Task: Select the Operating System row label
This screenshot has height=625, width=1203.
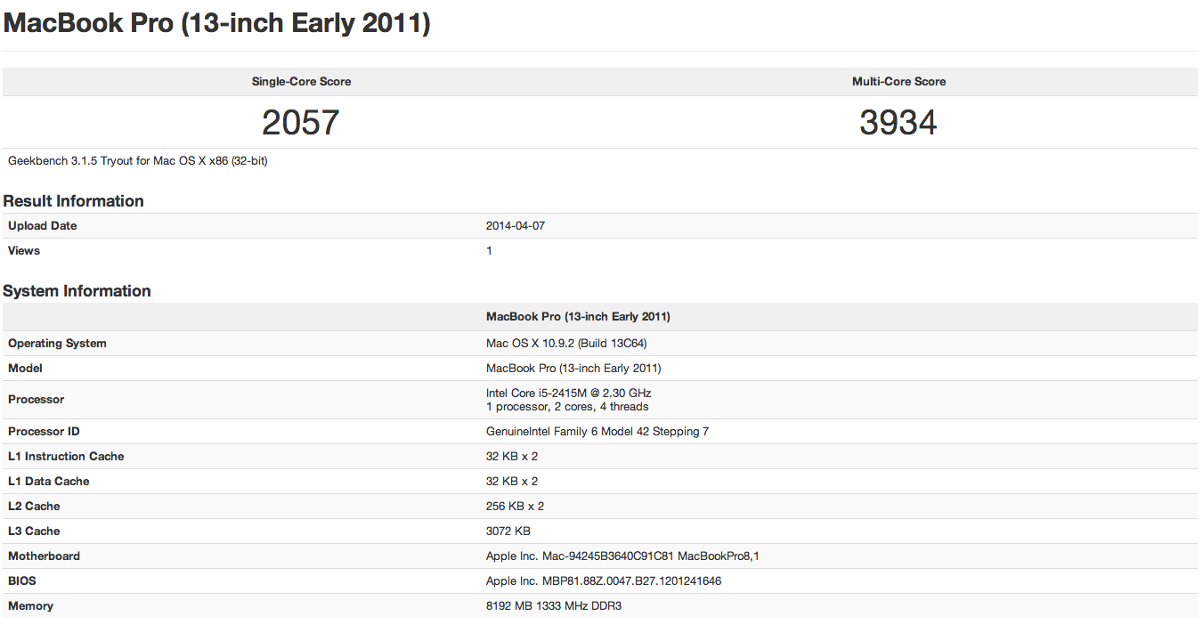Action: (57, 344)
